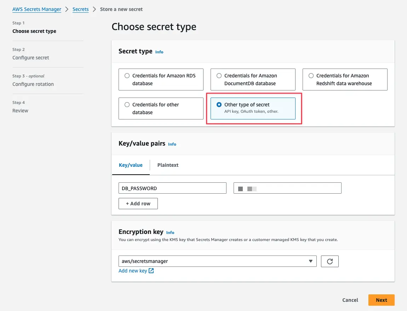Click Review step in sidebar
Screen dimensions: 407x311
[20, 111]
